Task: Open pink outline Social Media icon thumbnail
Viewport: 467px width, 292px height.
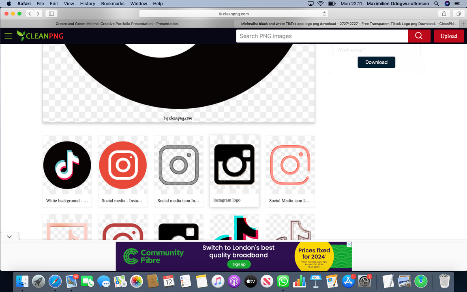Action: [290, 165]
